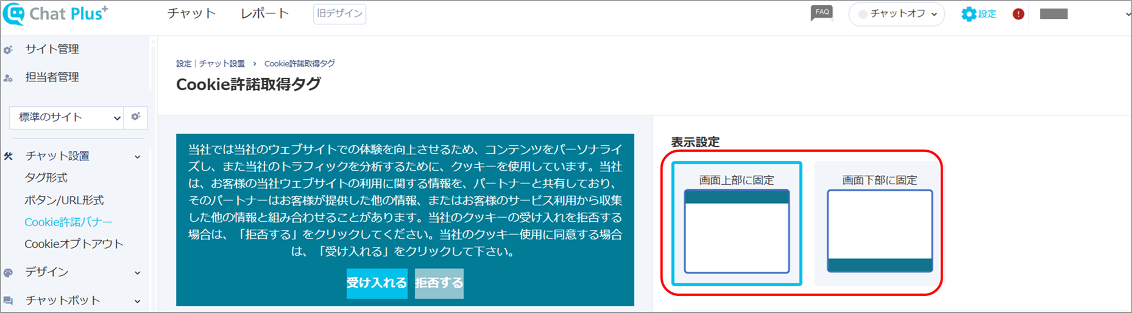Open 担当者管理 in sidebar
Screen dimensions: 1132x313
52,77
